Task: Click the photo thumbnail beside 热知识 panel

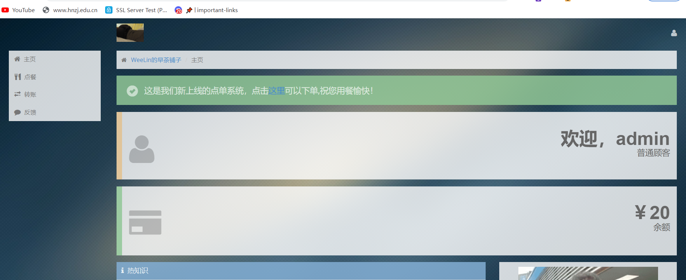Action: [x=587, y=273]
